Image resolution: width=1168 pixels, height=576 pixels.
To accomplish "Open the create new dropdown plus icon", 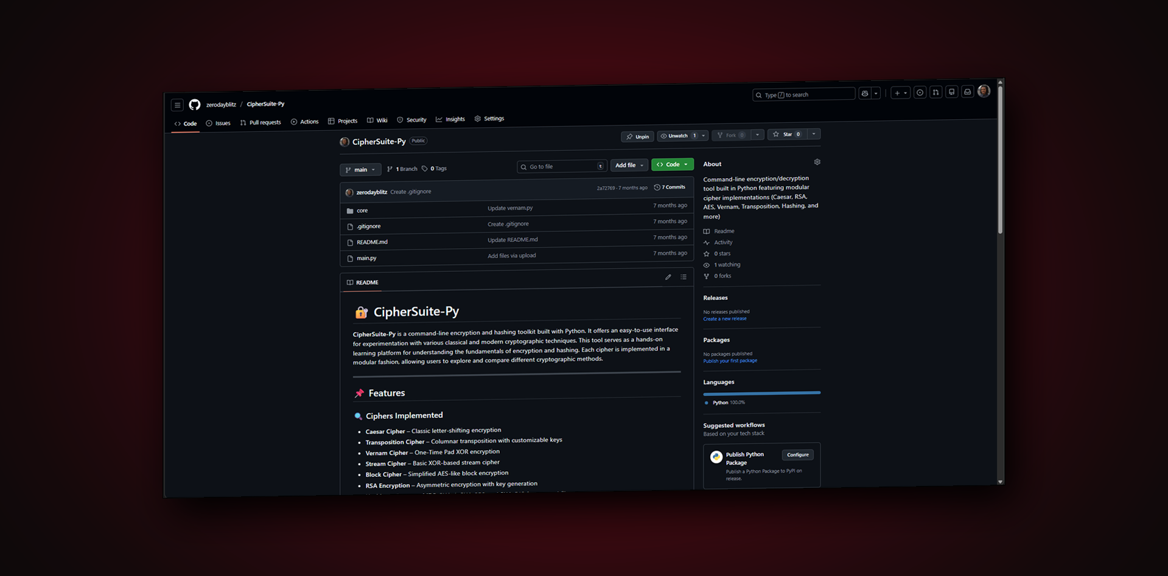I will coord(899,92).
